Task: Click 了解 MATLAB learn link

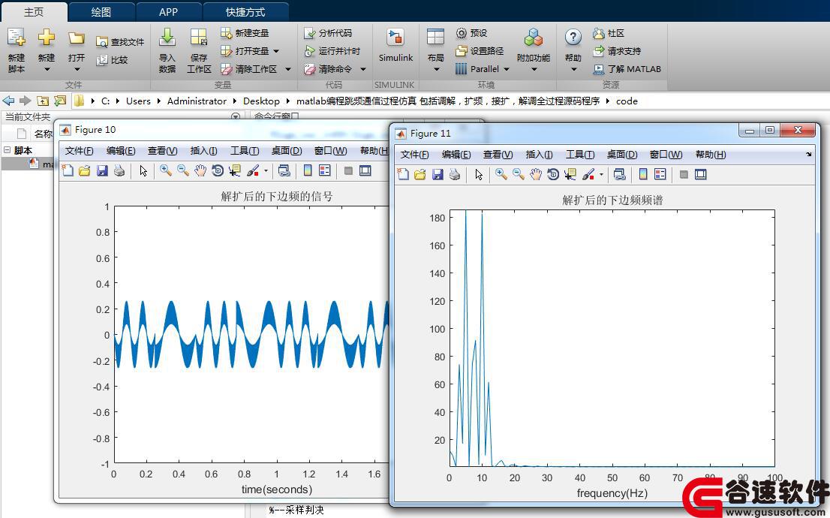Action: 627,69
